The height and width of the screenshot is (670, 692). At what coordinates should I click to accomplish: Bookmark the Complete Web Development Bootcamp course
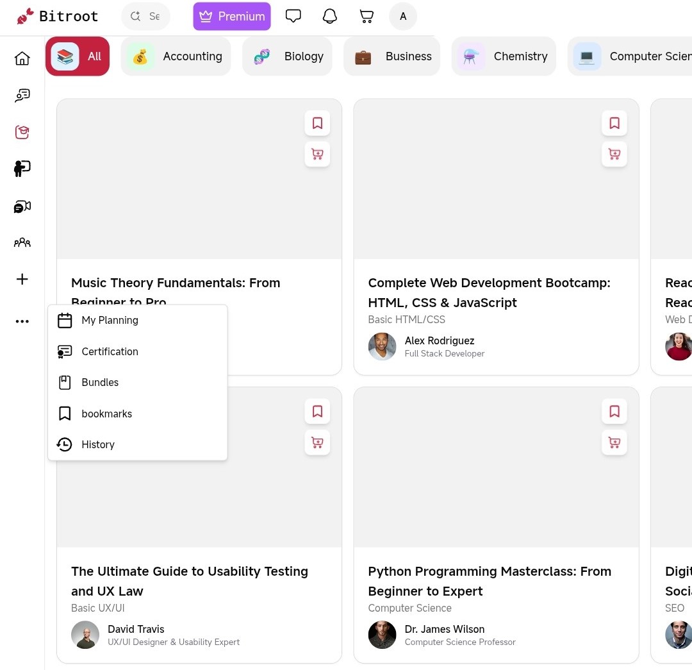click(x=614, y=123)
